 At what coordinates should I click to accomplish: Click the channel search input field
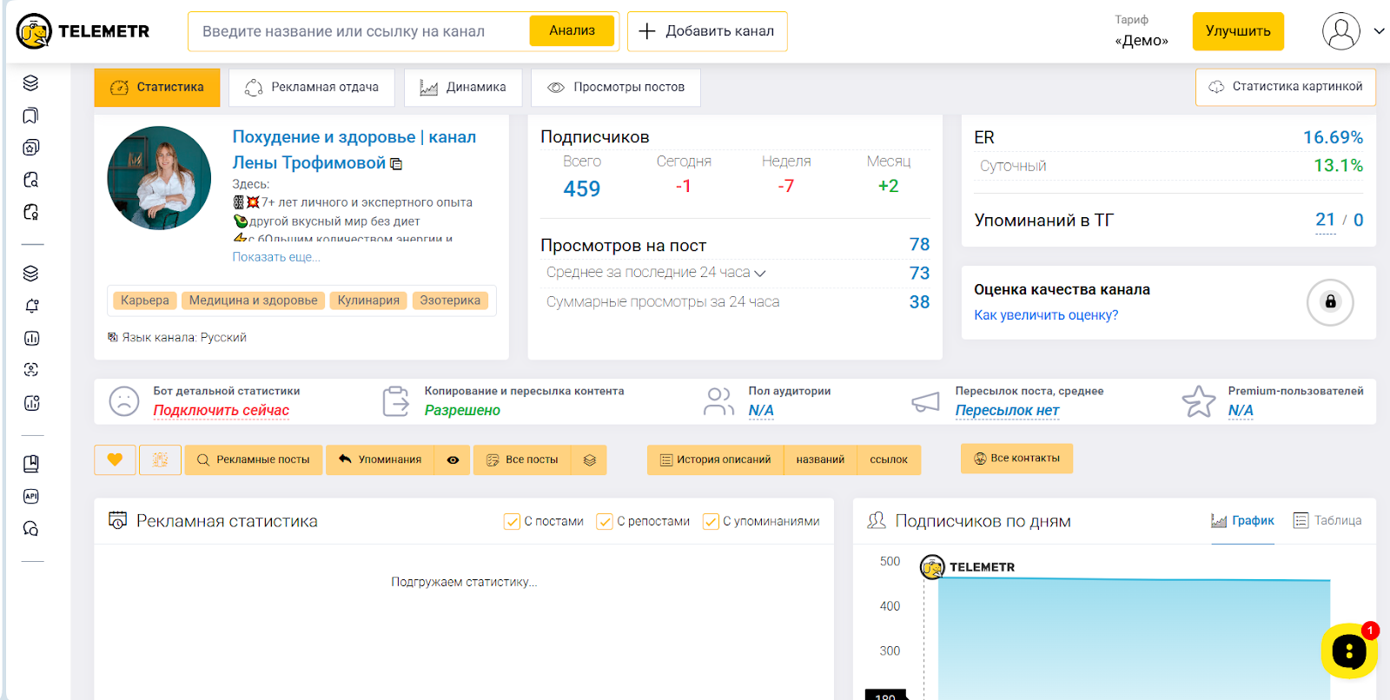coord(356,31)
